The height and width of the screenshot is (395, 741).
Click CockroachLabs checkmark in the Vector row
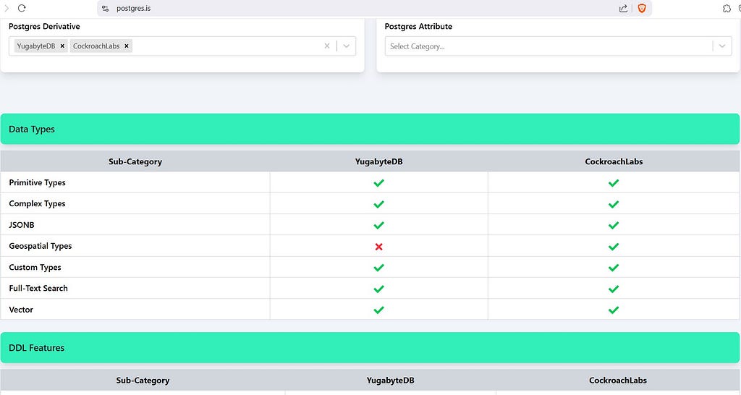(x=614, y=310)
